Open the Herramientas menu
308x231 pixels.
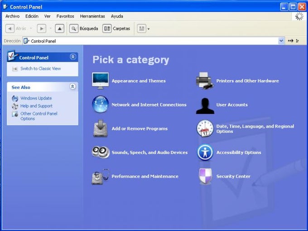(92, 16)
